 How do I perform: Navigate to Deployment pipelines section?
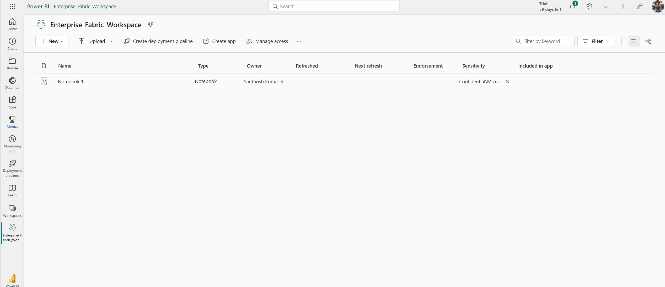pos(12,168)
